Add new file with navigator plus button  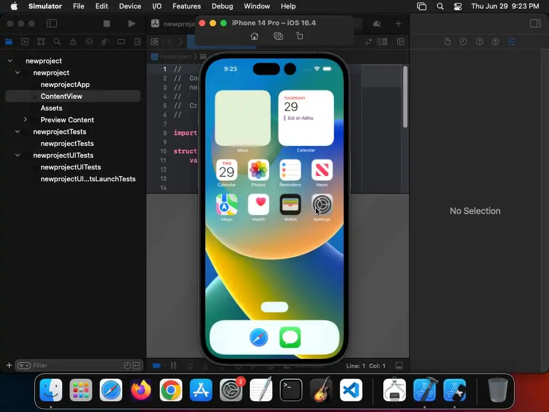click(9, 365)
